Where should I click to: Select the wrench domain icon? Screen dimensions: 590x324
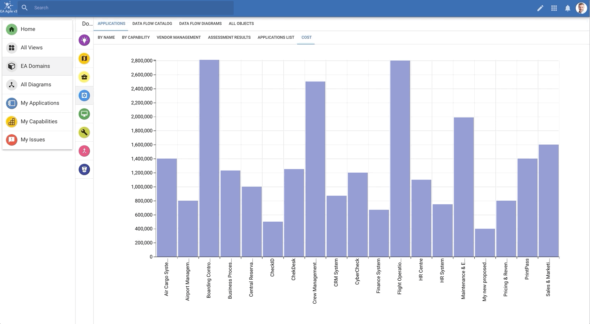(x=84, y=133)
